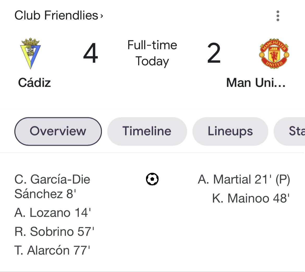Click Cádiz's score of 4
This screenshot has width=305, height=272.
pyautogui.click(x=90, y=53)
